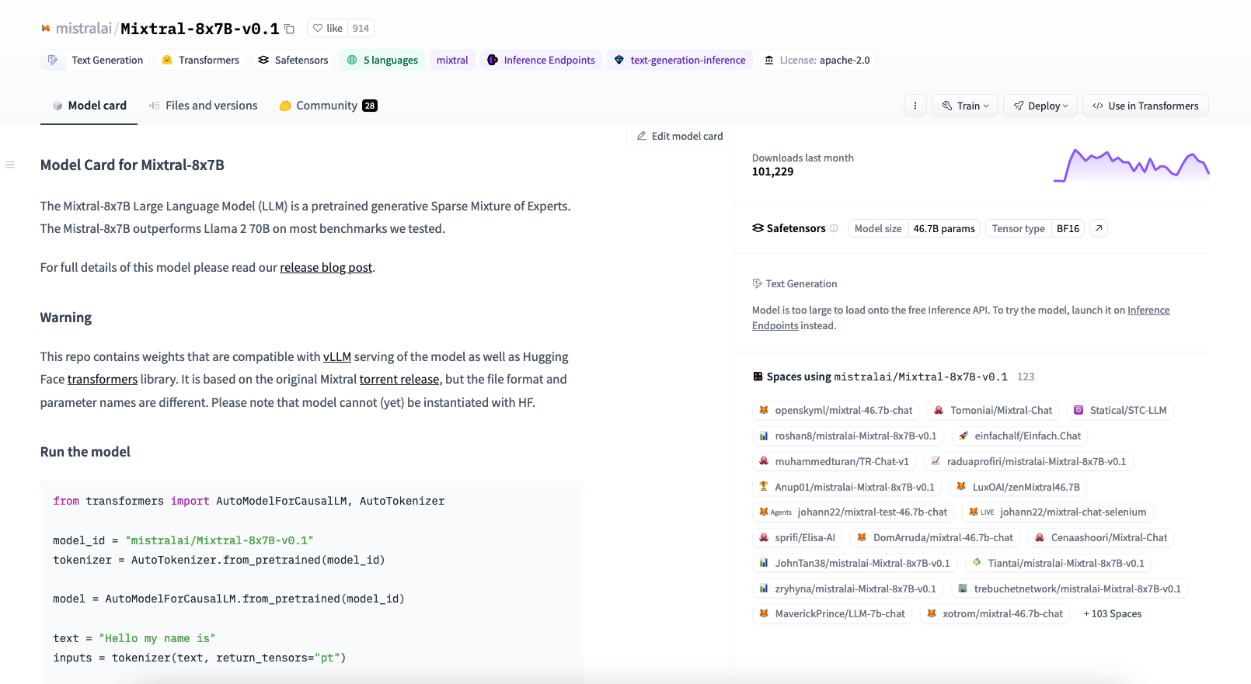Open the three-dot more options menu

click(915, 106)
